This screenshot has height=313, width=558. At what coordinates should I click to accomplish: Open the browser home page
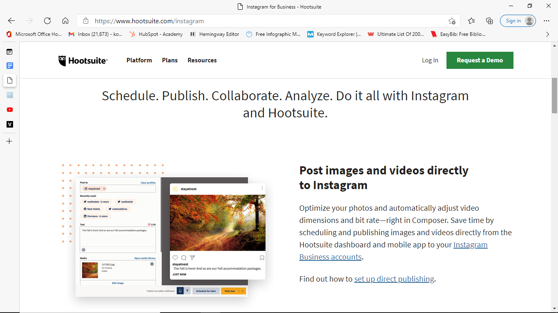tap(65, 21)
